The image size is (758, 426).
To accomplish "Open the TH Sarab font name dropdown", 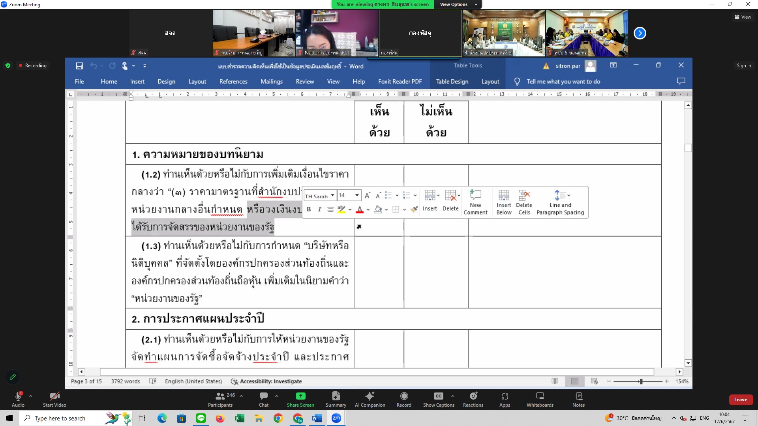I will tap(332, 195).
